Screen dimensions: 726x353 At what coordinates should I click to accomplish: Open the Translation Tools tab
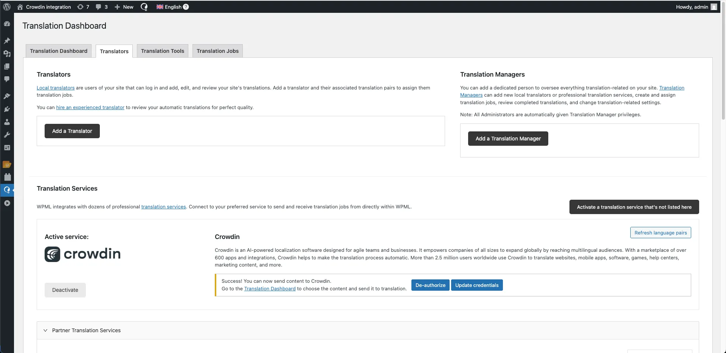pos(162,51)
